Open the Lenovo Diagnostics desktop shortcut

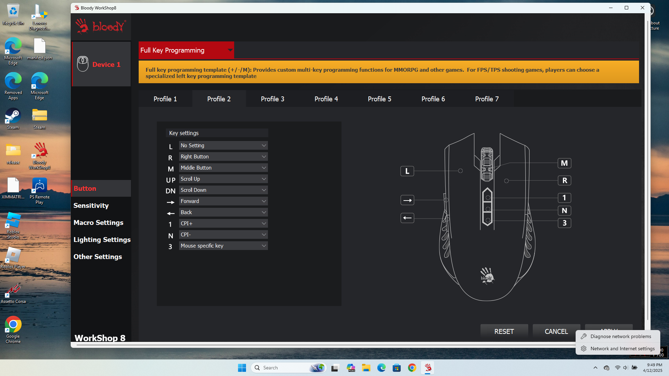39,17
